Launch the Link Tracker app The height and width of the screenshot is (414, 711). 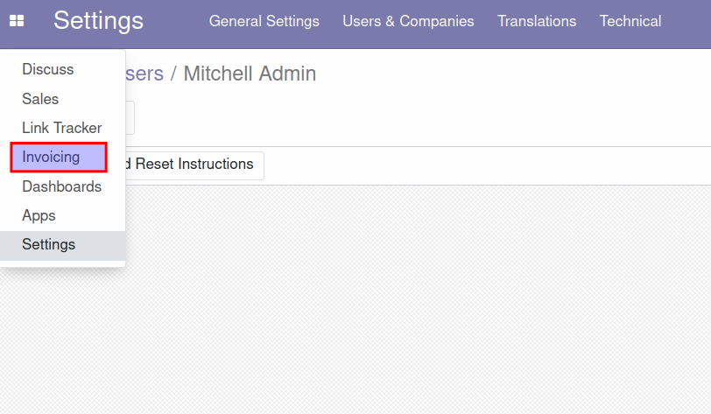(x=62, y=128)
